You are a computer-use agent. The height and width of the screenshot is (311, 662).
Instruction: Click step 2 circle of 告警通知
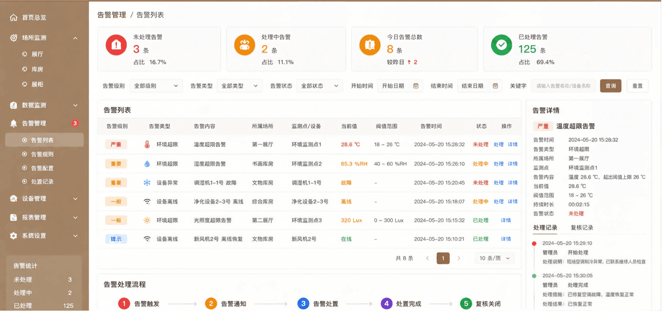211,304
